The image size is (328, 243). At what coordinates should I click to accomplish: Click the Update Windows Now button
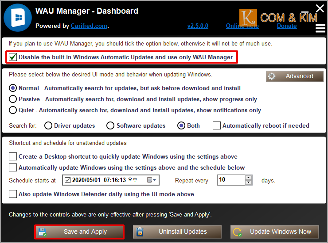(275, 232)
